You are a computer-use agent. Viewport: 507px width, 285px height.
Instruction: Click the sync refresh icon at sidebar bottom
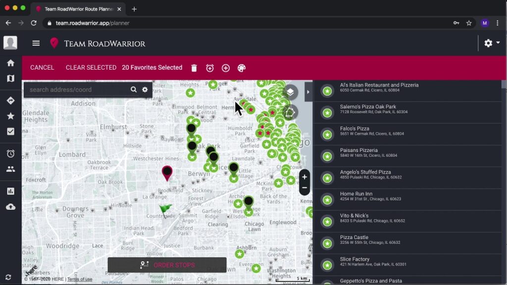(8, 277)
